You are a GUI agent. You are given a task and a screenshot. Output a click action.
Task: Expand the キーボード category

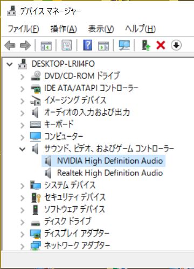pos(22,125)
